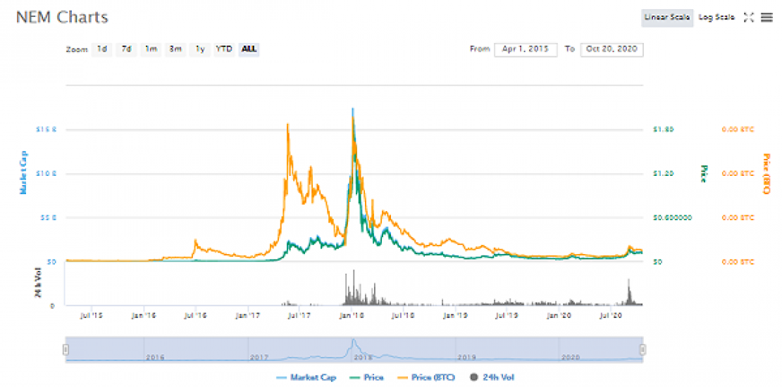This screenshot has width=782, height=387.
Task: Choose the 1y zoom option
Action: (200, 49)
